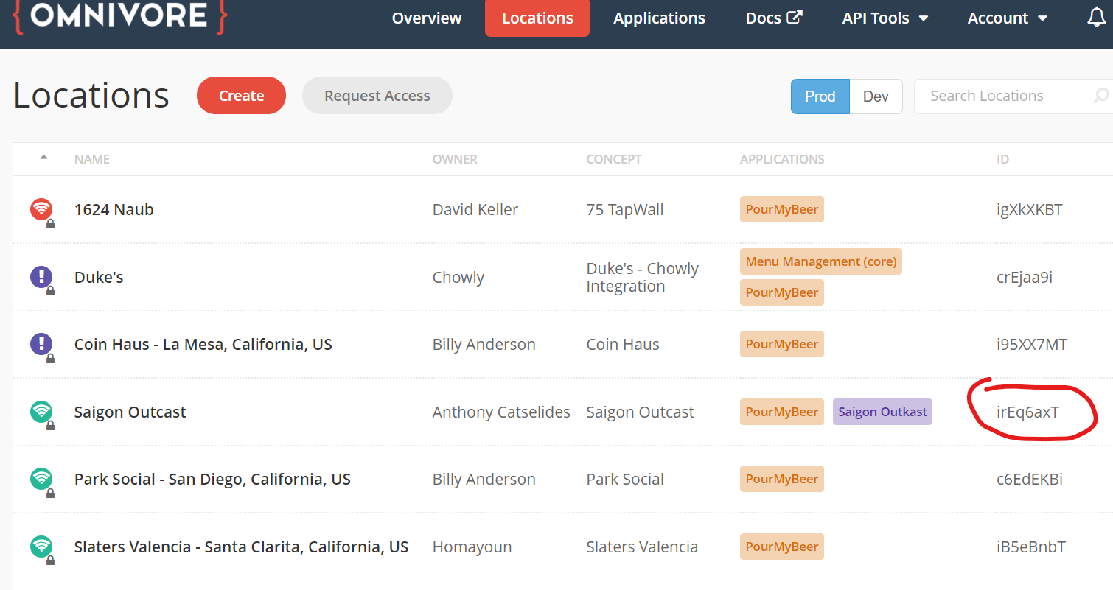The height and width of the screenshot is (590, 1113).
Task: Click the wifi status icon for Slaters Valencia
Action: tap(41, 547)
